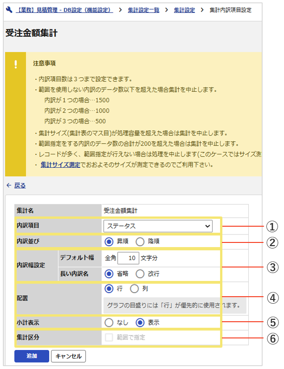Select 省略 for 長い内訳名
This screenshot has height=369, width=284.
pyautogui.click(x=109, y=274)
